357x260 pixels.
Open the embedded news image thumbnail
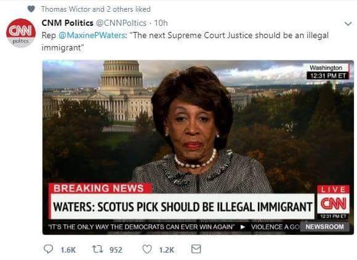coord(198,148)
